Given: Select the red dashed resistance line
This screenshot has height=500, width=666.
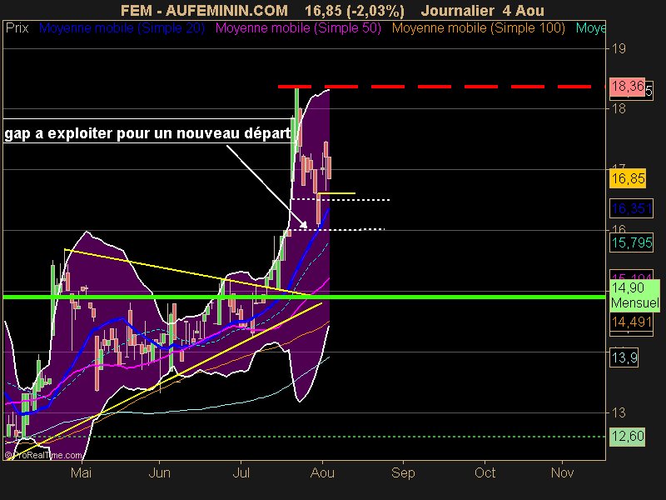Looking at the screenshot, I should tap(442, 87).
